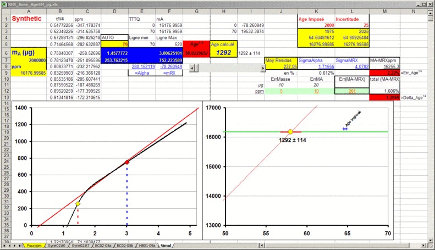Screen dimensions: 435x250
Task: Select column D header
Action: point(114,12)
